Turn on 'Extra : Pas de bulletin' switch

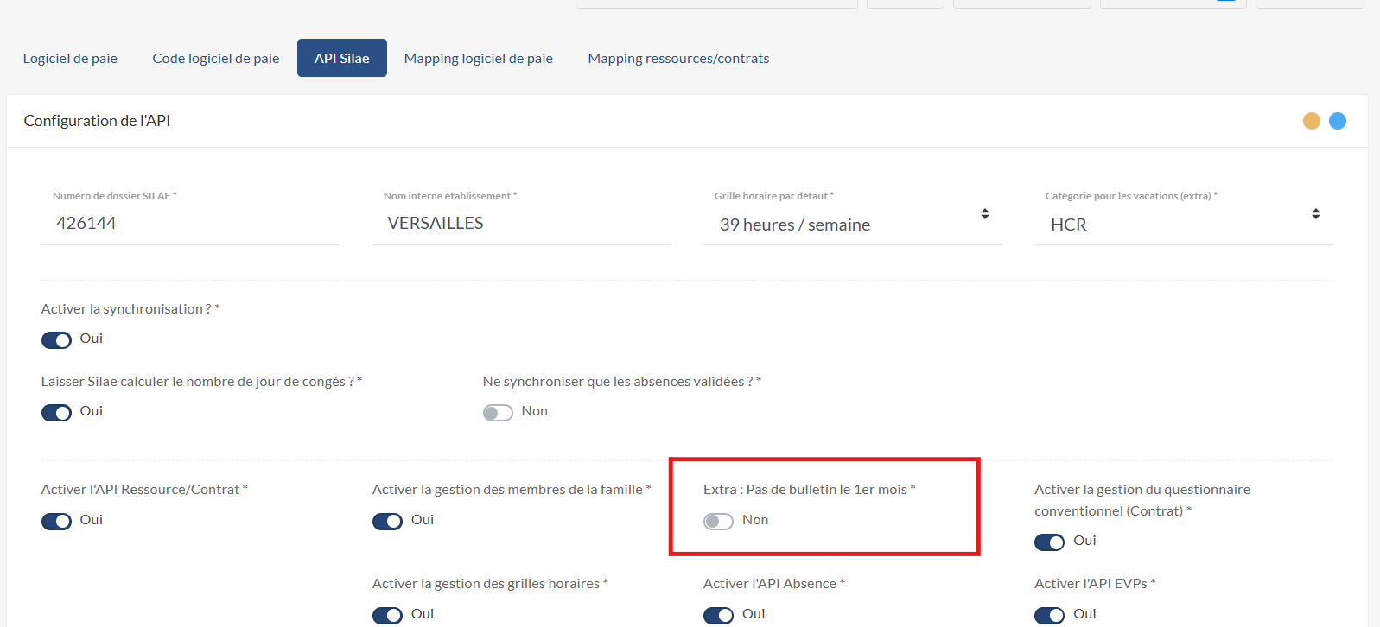pyautogui.click(x=718, y=522)
